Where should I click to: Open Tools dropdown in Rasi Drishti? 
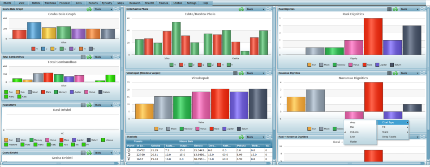(x=103, y=105)
